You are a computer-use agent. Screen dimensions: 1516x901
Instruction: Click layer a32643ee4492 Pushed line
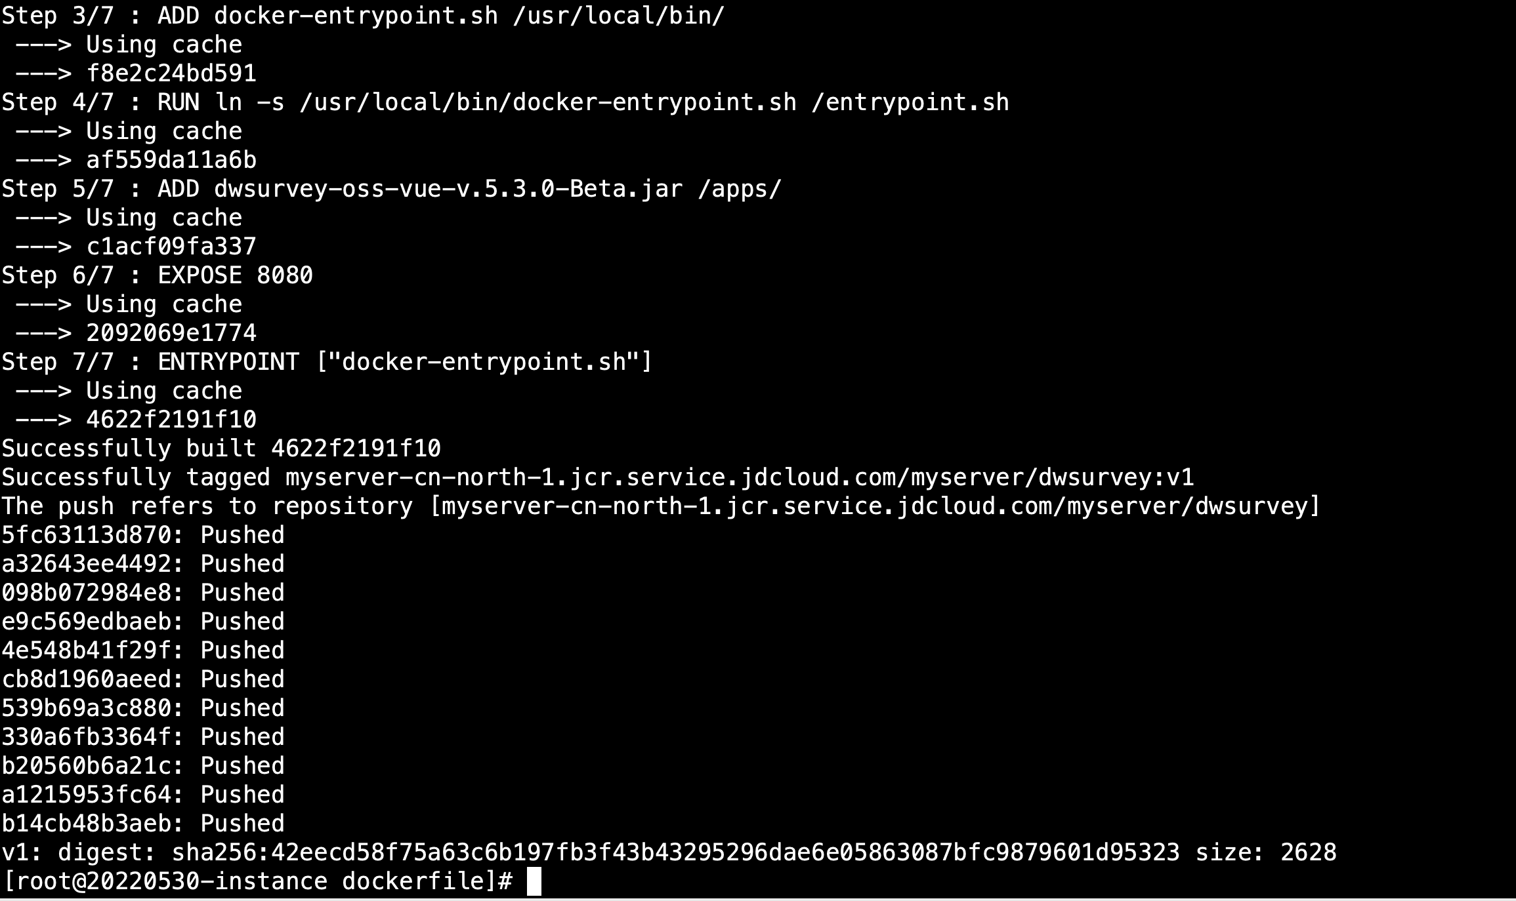pyautogui.click(x=143, y=564)
